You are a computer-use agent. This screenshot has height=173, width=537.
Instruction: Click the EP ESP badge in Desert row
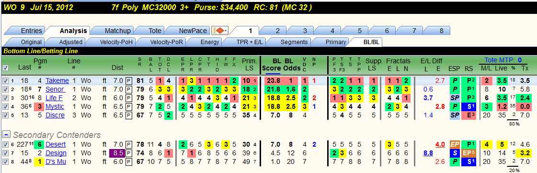(454, 144)
